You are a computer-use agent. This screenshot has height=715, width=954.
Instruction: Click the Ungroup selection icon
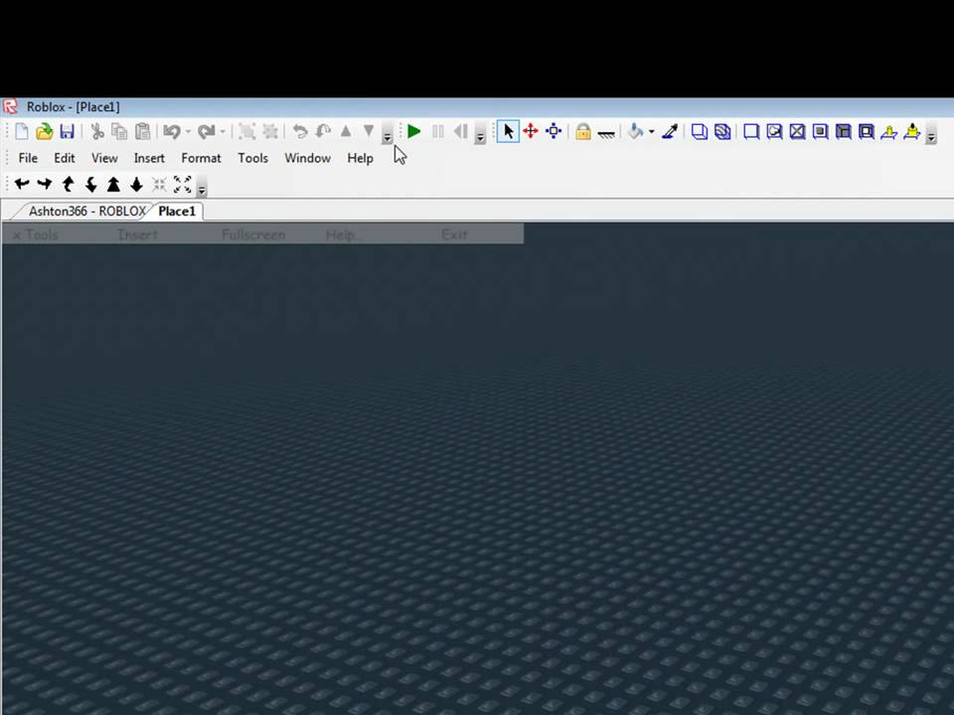270,131
